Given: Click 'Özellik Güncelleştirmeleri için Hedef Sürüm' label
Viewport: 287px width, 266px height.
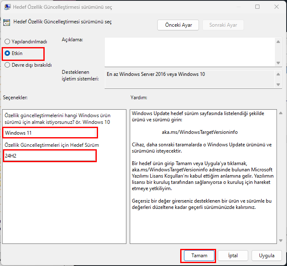Looking at the screenshot, I should pyautogui.click(x=52, y=145).
